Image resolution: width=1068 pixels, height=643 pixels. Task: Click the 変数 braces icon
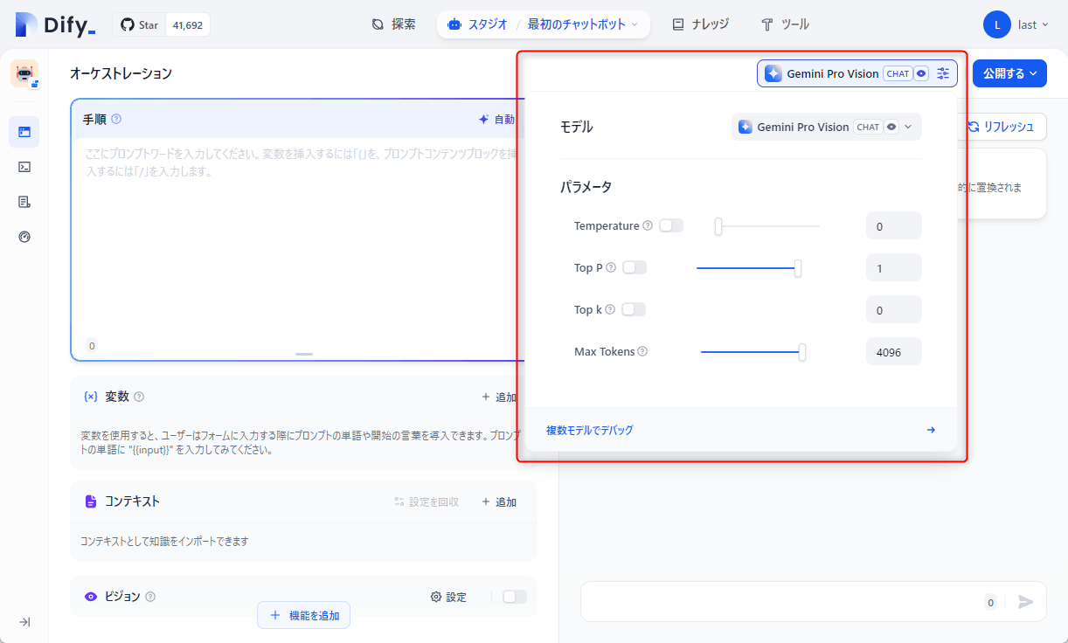[91, 397]
